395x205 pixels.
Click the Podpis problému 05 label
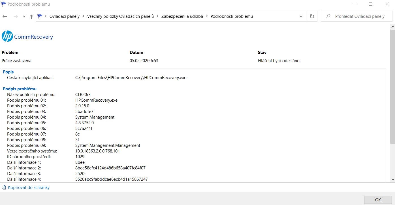27,123
